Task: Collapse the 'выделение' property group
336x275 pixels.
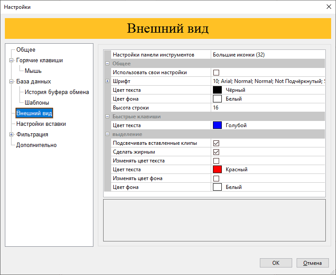Action: point(107,134)
